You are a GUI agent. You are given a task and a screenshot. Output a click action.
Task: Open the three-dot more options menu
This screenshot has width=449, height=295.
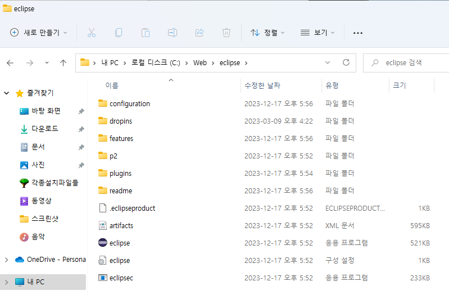(x=357, y=33)
